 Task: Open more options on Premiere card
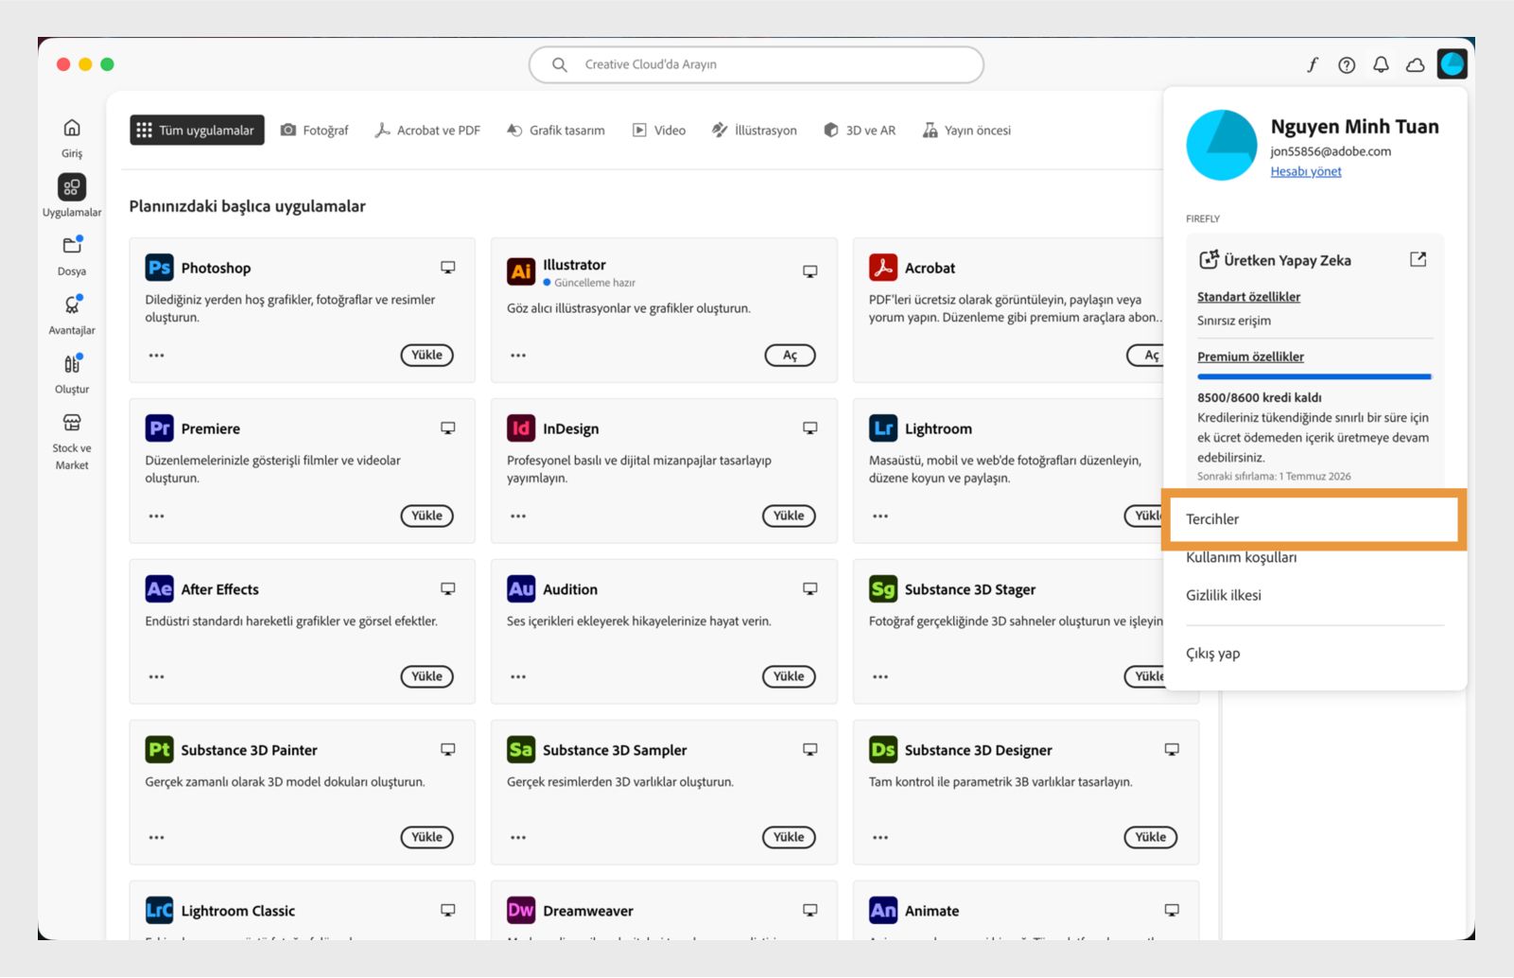pos(157,516)
